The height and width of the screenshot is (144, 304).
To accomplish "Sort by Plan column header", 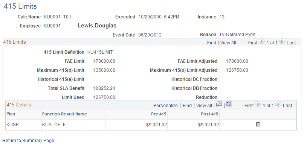I will click(11, 114).
